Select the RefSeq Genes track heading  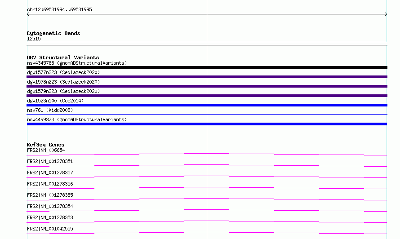pyautogui.click(x=45, y=145)
